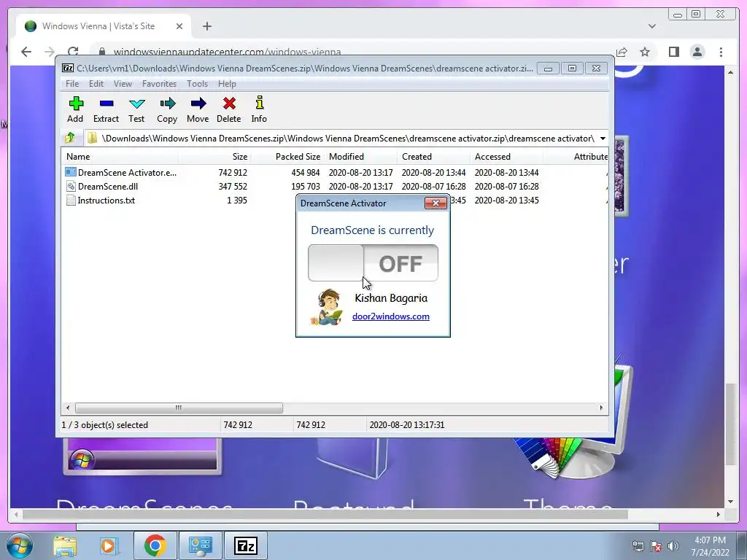747x560 pixels.
Task: Close the DreamScene Activator dialog
Action: pyautogui.click(x=436, y=203)
